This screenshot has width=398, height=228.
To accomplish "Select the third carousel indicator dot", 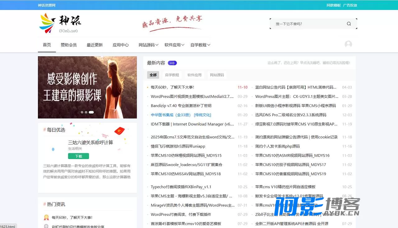I will [91, 112].
